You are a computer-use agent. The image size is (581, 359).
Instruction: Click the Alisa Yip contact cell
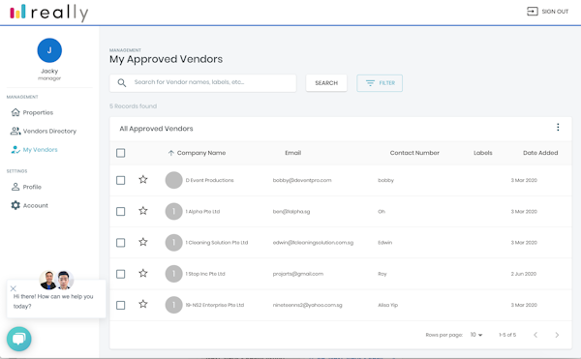387,305
